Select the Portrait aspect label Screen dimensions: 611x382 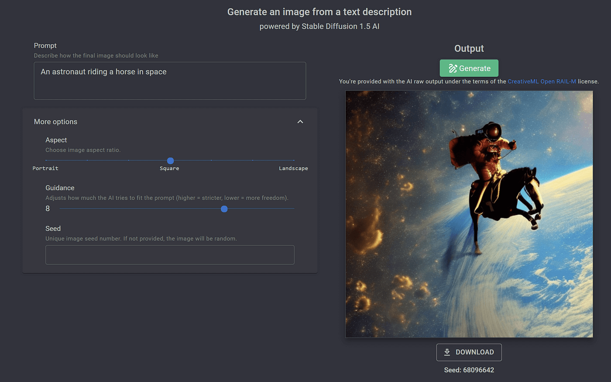coord(45,168)
